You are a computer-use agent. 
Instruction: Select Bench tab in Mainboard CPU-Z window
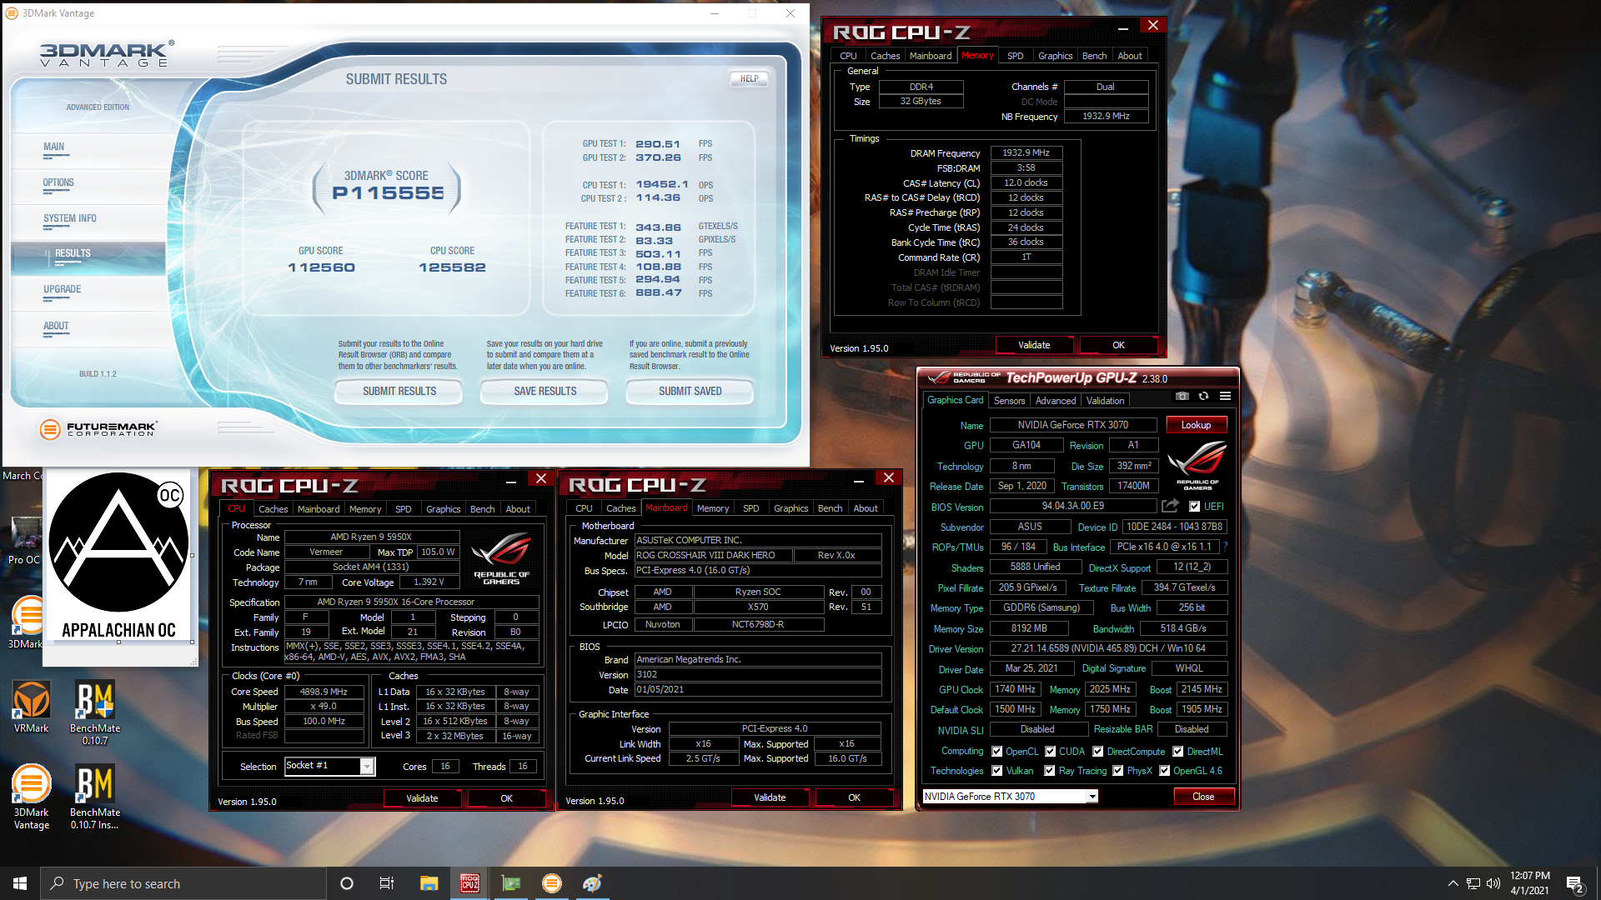pyautogui.click(x=830, y=507)
